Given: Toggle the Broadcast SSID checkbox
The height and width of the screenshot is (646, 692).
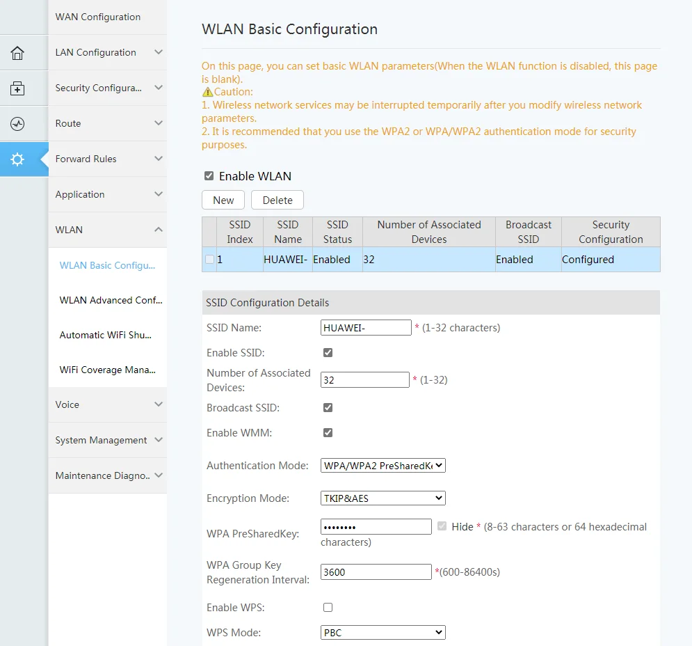Looking at the screenshot, I should (x=328, y=408).
